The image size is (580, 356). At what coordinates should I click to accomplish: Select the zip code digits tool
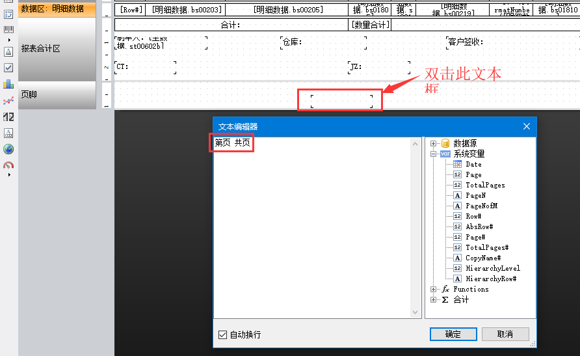[8, 117]
